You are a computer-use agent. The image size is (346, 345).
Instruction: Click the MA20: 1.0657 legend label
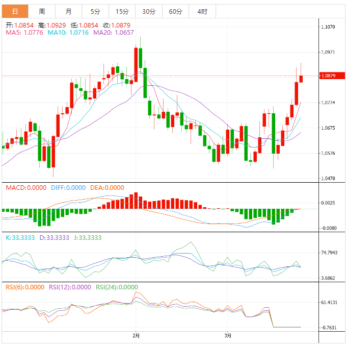[x=113, y=33]
